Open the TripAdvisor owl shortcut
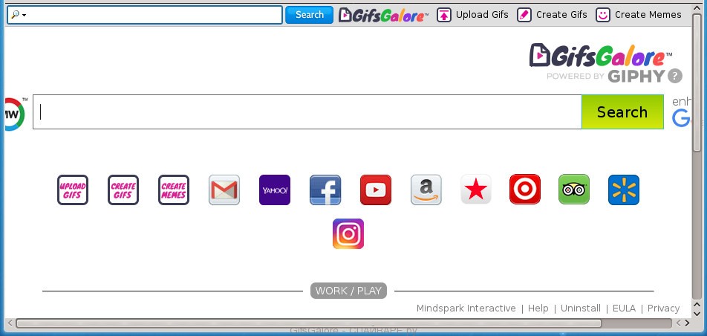 tap(574, 190)
